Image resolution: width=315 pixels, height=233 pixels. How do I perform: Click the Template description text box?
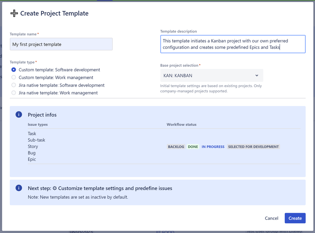click(233, 44)
